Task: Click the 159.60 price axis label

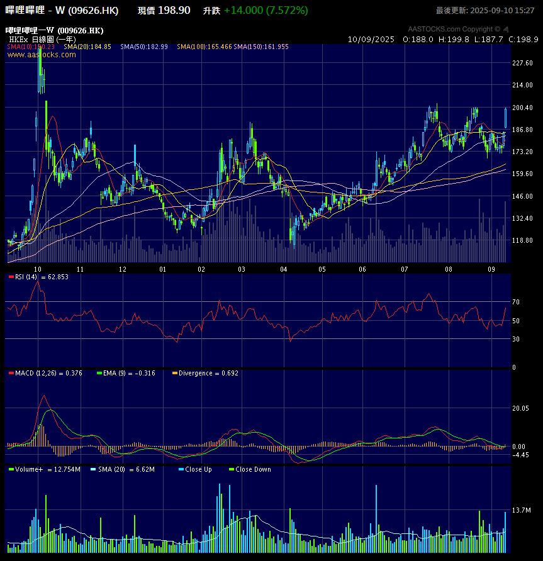Action: [x=523, y=174]
